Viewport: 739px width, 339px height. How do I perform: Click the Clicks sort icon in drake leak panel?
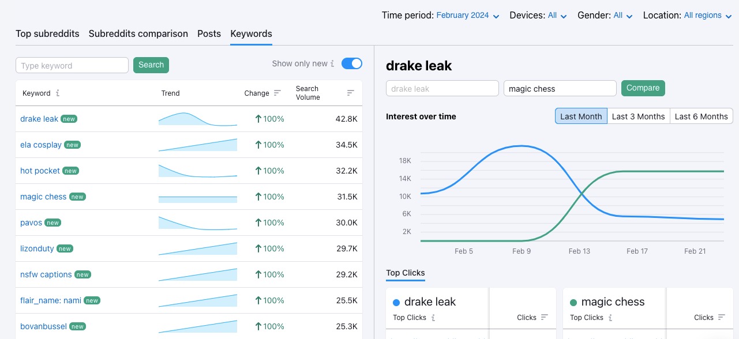(x=545, y=318)
